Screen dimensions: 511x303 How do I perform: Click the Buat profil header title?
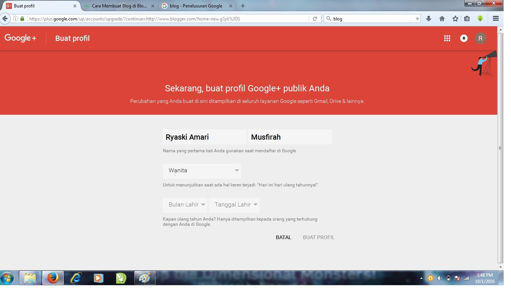(x=73, y=38)
